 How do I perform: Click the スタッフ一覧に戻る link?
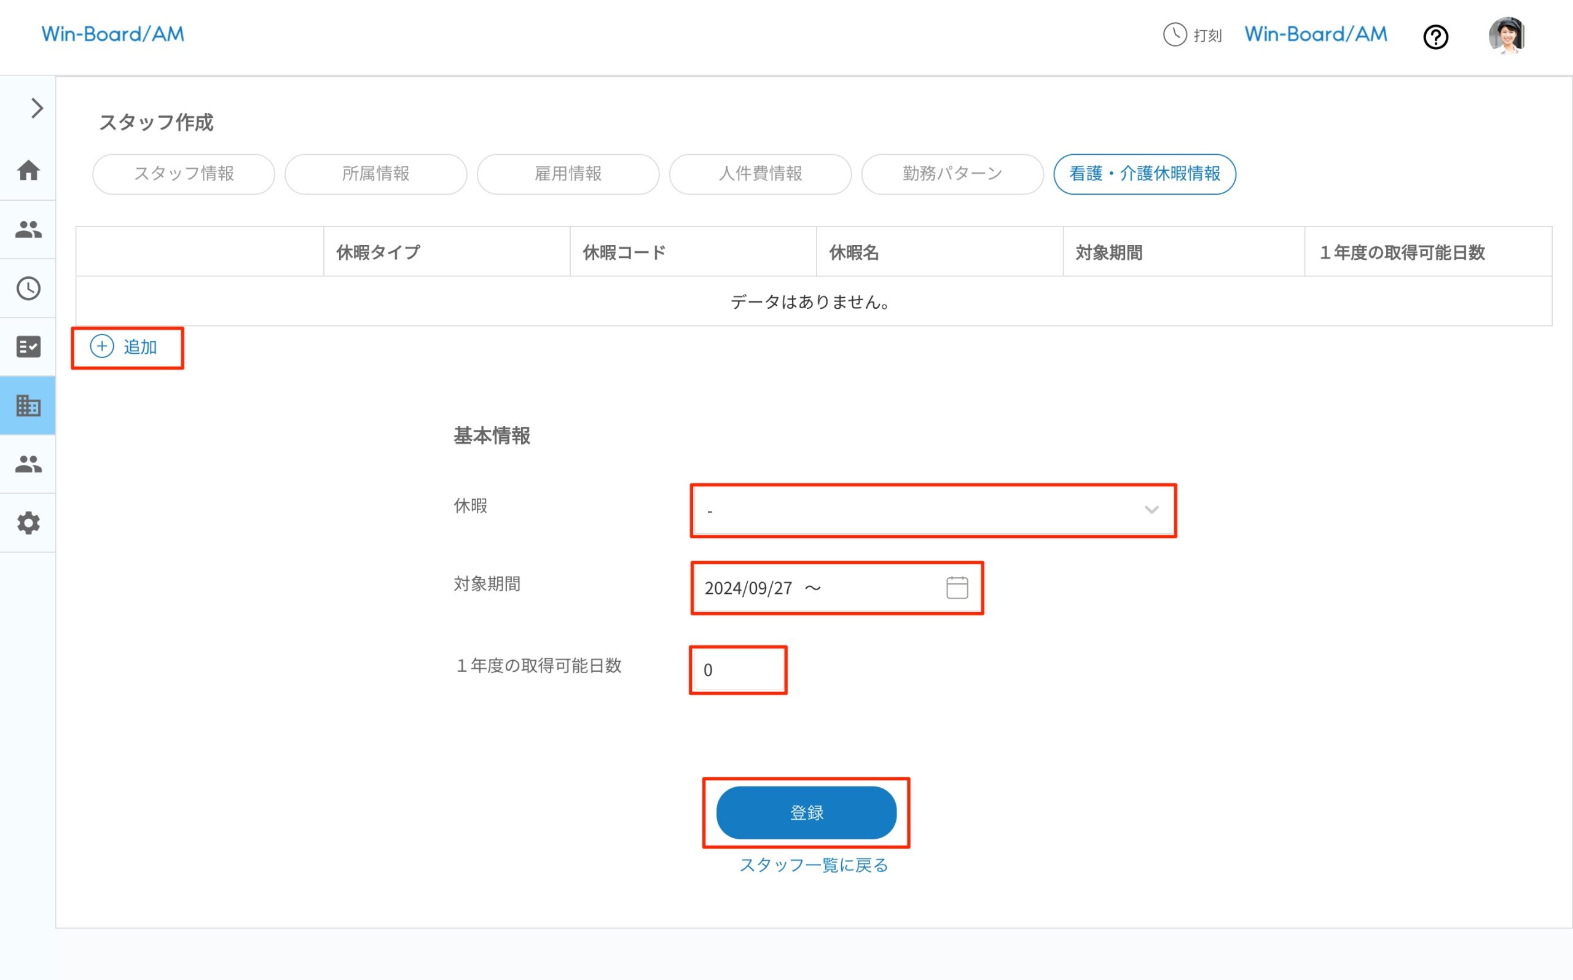814,865
